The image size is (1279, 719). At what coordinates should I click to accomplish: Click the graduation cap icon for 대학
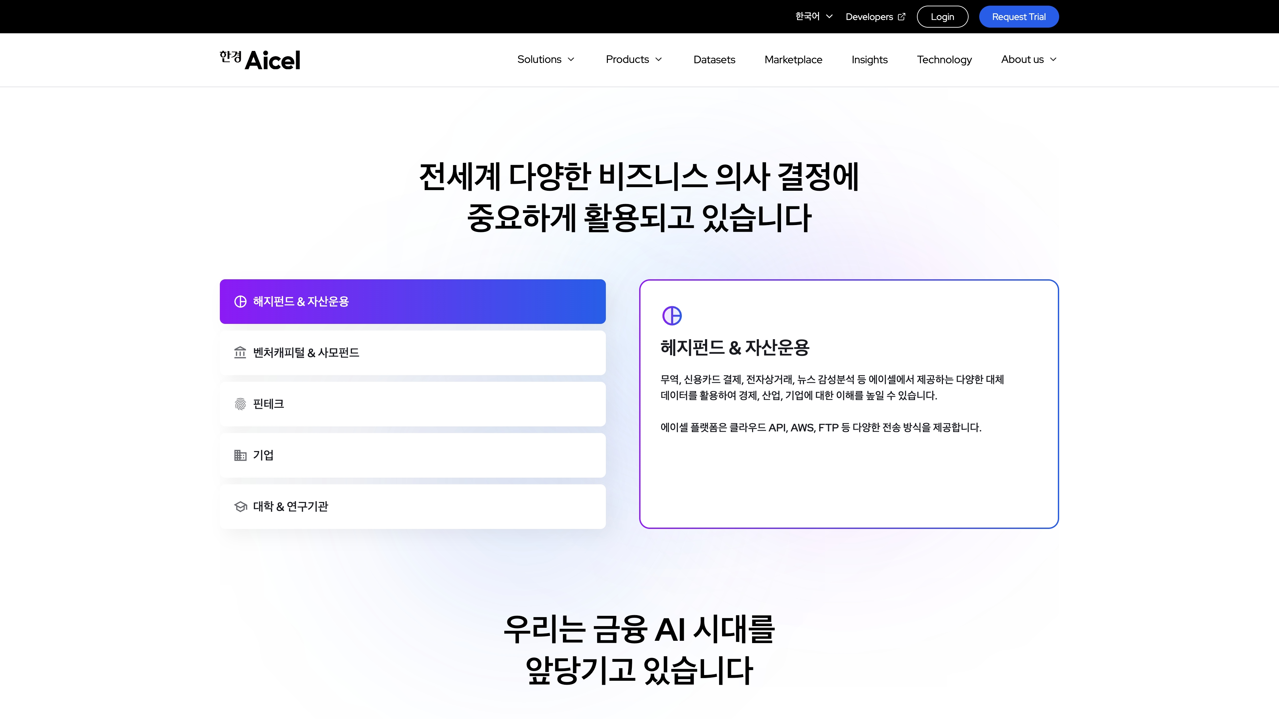(240, 507)
